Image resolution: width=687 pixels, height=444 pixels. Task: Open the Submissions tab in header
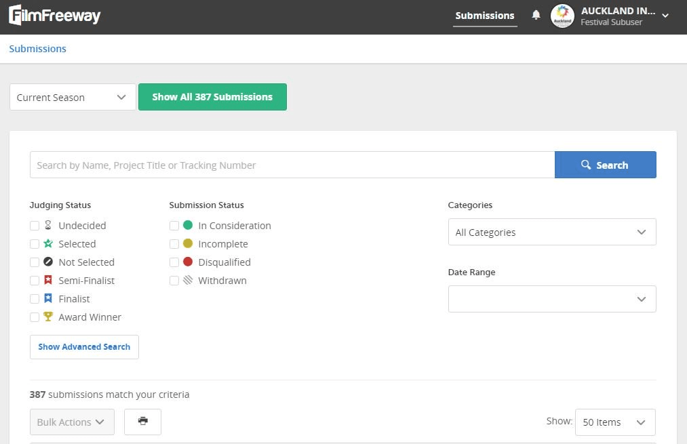click(x=485, y=16)
